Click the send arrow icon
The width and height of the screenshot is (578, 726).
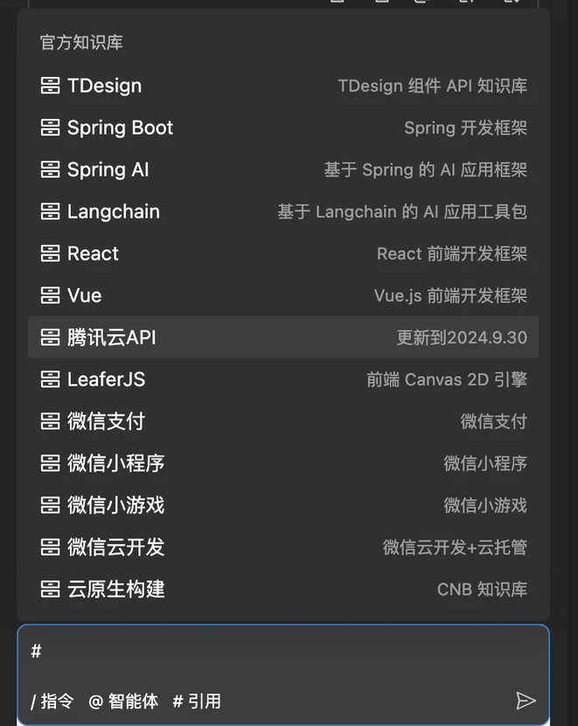[526, 701]
